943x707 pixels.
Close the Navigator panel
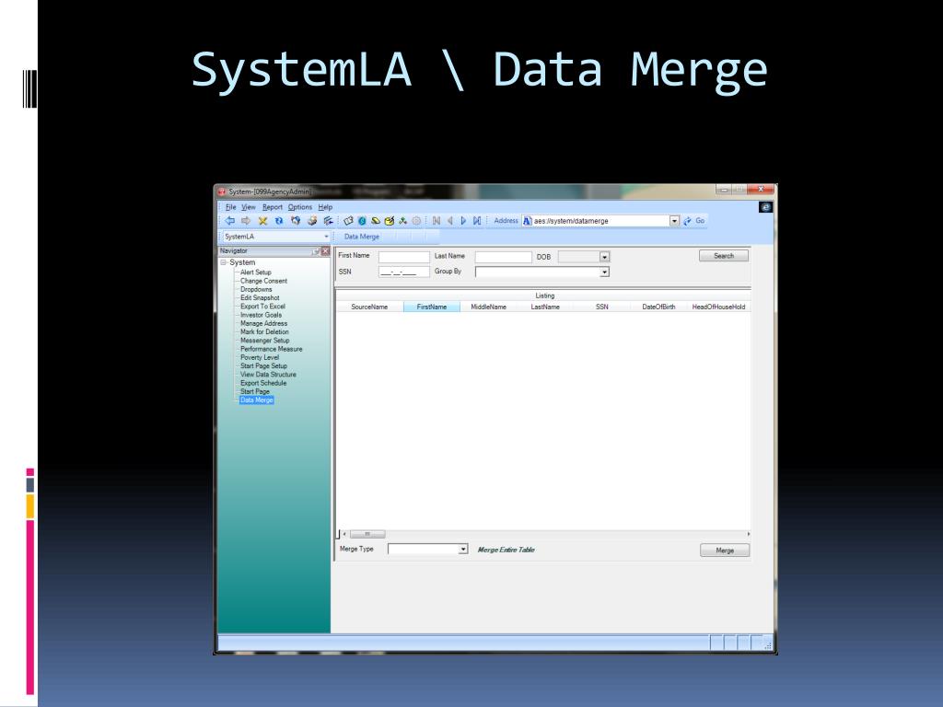(x=325, y=251)
